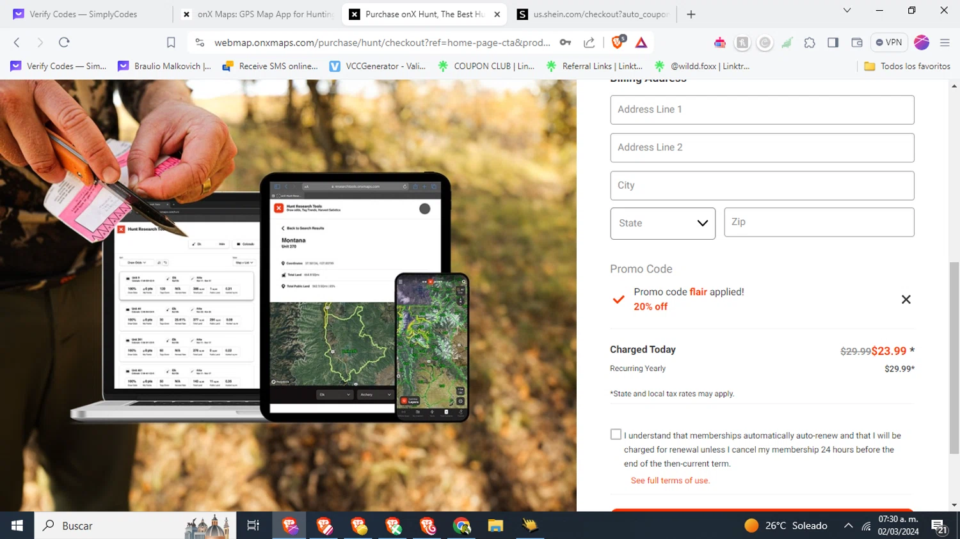
Task: Open the VCCGenerator bookmark
Action: tap(378, 66)
